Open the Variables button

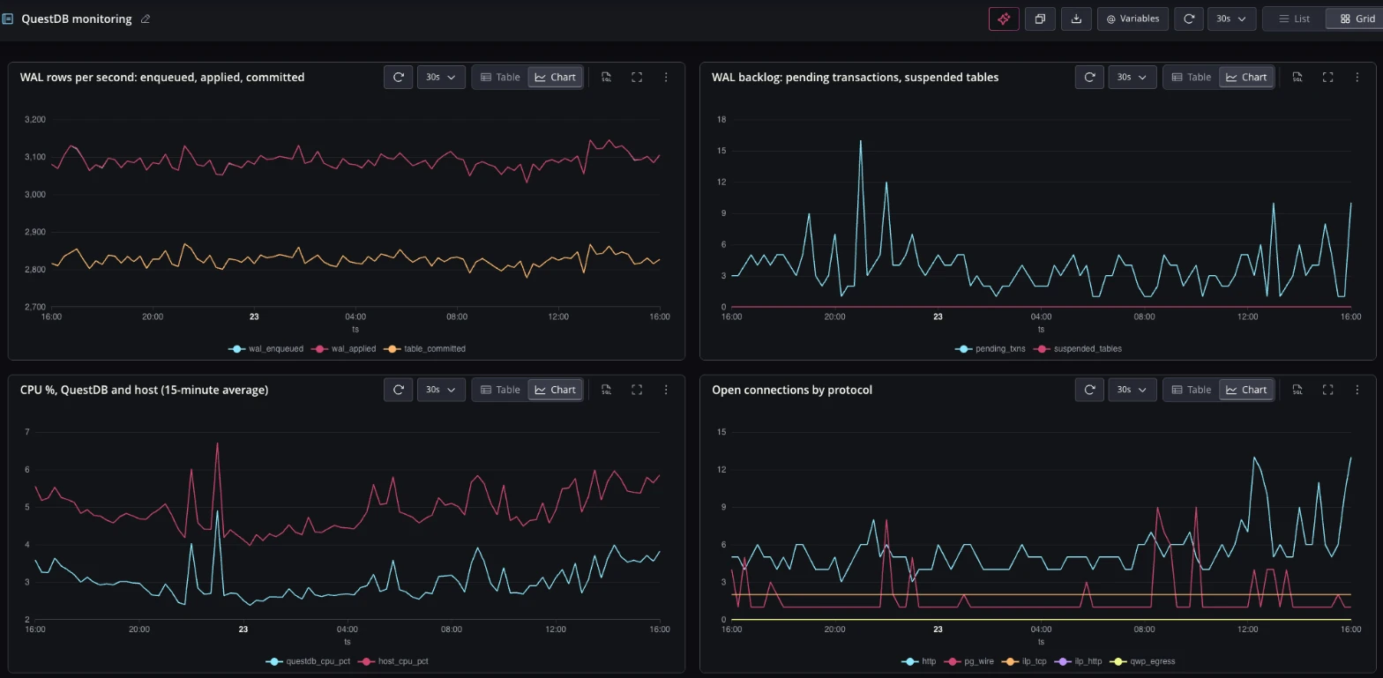[1133, 19]
